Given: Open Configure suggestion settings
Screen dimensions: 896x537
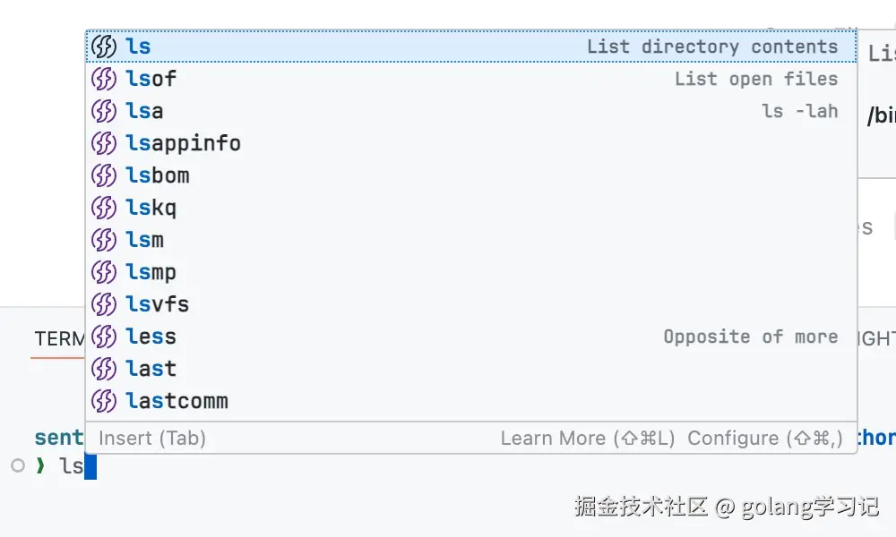Looking at the screenshot, I should (x=765, y=439).
